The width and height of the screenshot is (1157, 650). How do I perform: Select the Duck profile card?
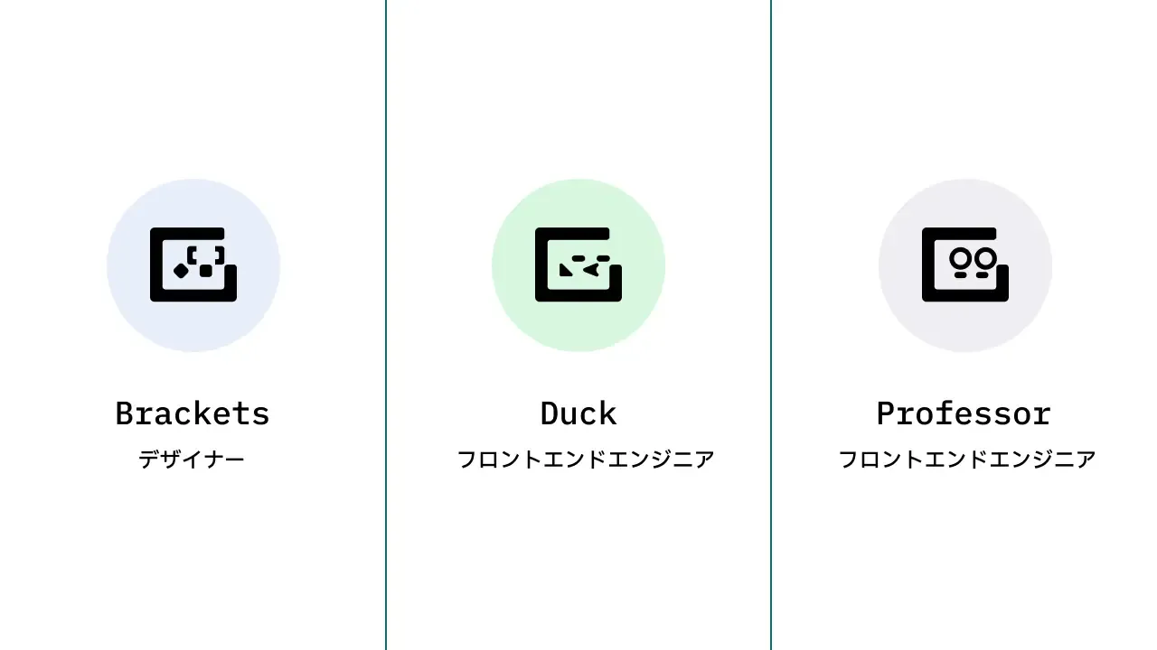coord(578,325)
